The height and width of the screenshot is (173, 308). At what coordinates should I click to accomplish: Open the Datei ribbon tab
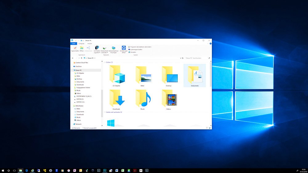74,44
